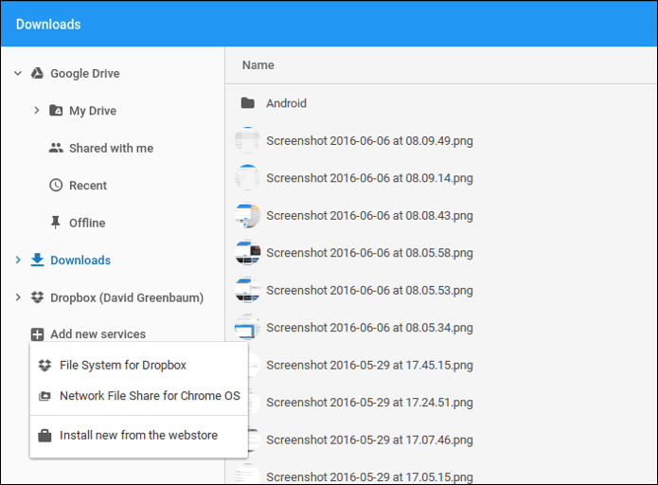Click the Downloads arrow icon in sidebar
658x485 pixels.
[37, 260]
